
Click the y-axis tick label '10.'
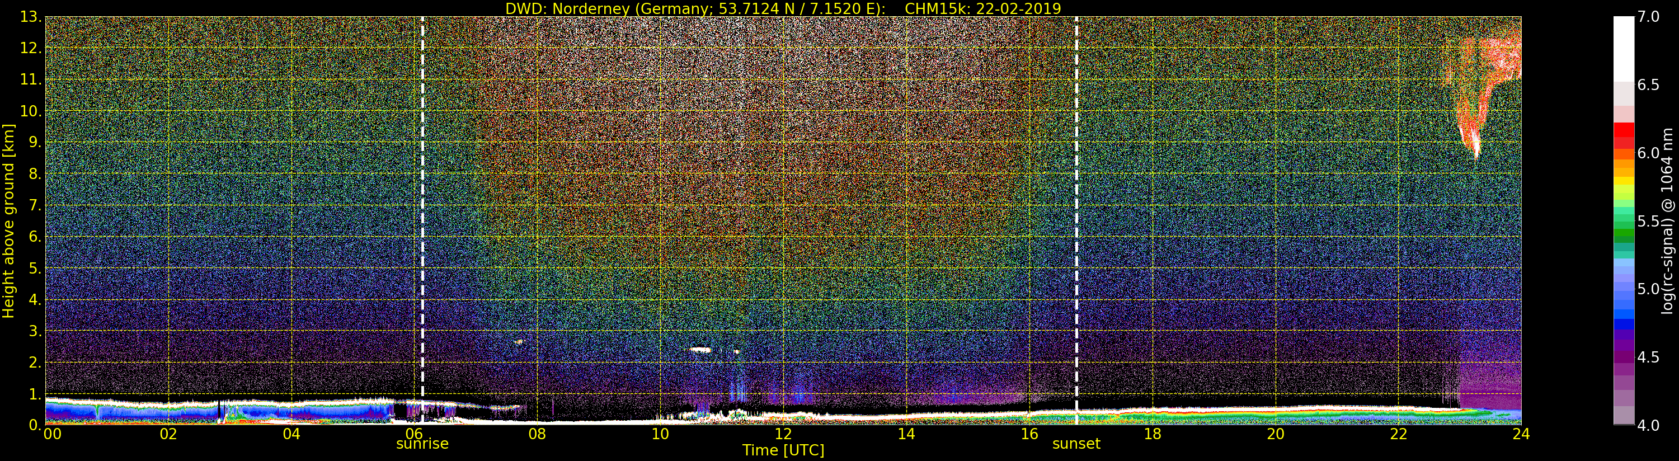pos(30,111)
